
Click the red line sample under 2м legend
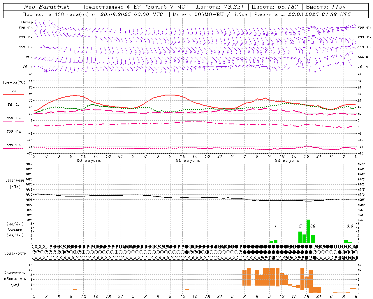tap(13, 94)
